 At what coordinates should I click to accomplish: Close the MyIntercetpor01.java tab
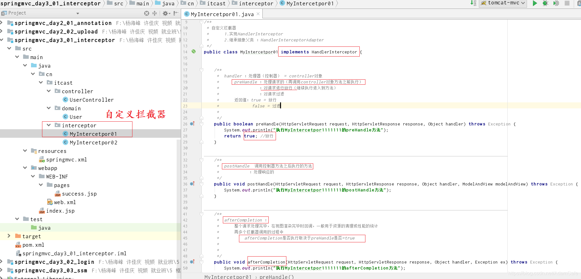click(258, 14)
